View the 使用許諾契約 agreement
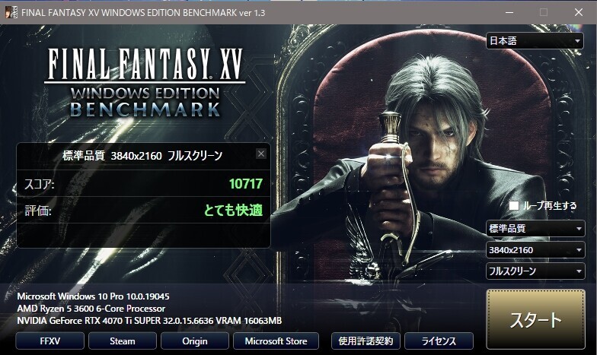597x355 pixels. 366,341
